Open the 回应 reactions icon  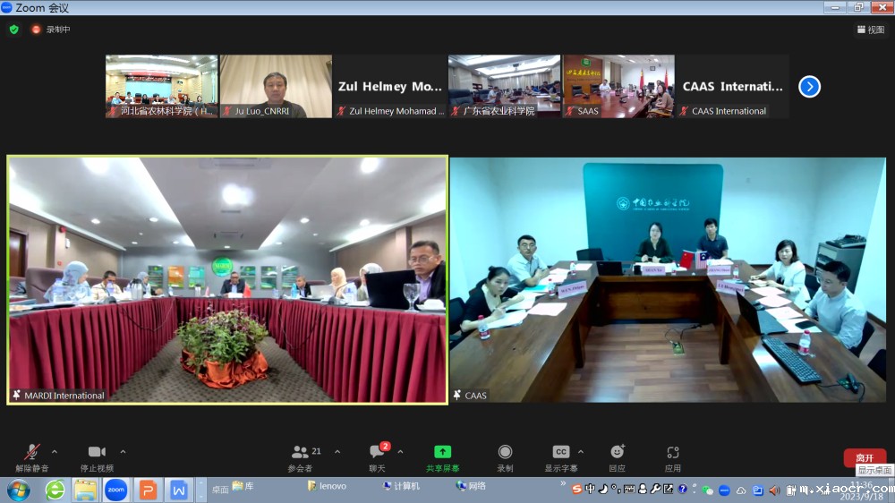pyautogui.click(x=617, y=453)
